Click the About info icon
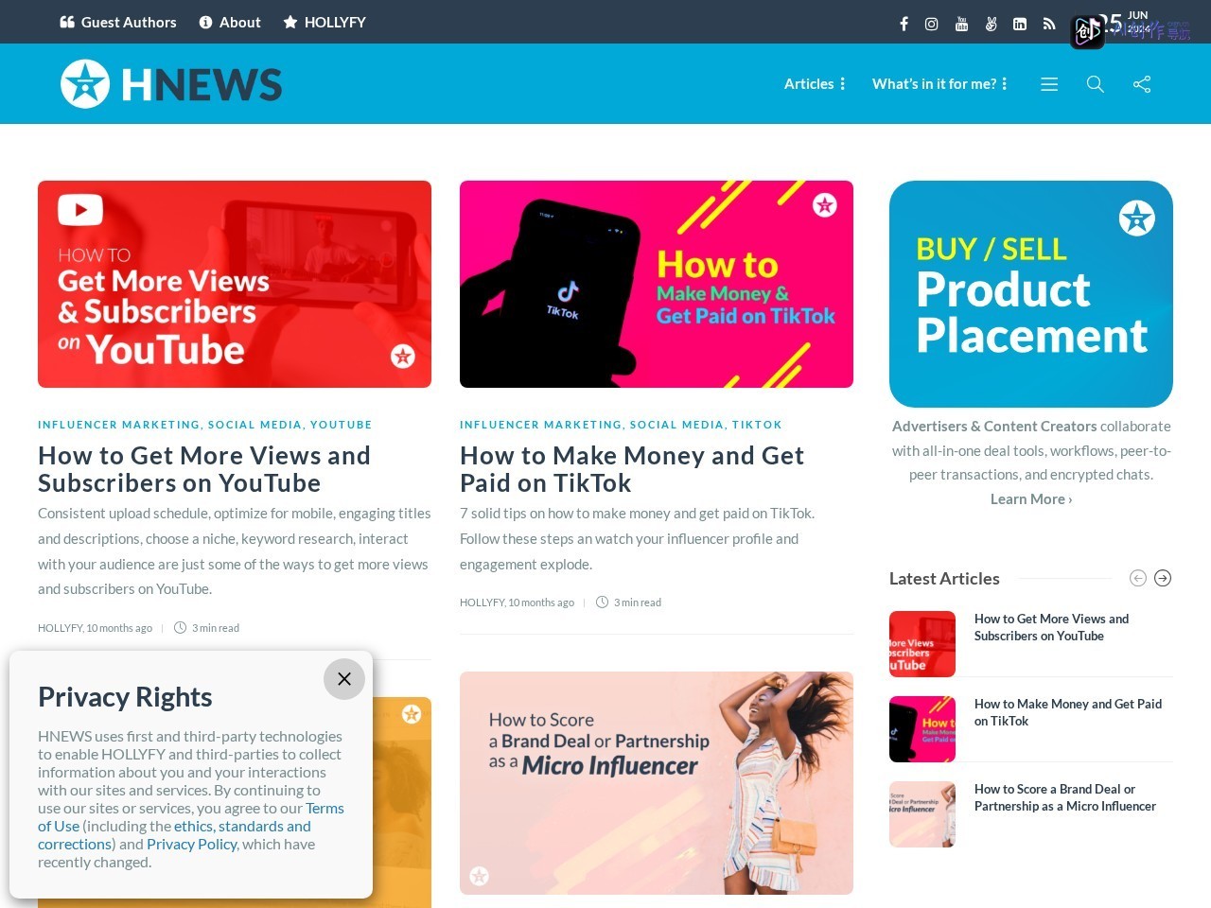Screen dimensions: 1211x908 coord(205,22)
